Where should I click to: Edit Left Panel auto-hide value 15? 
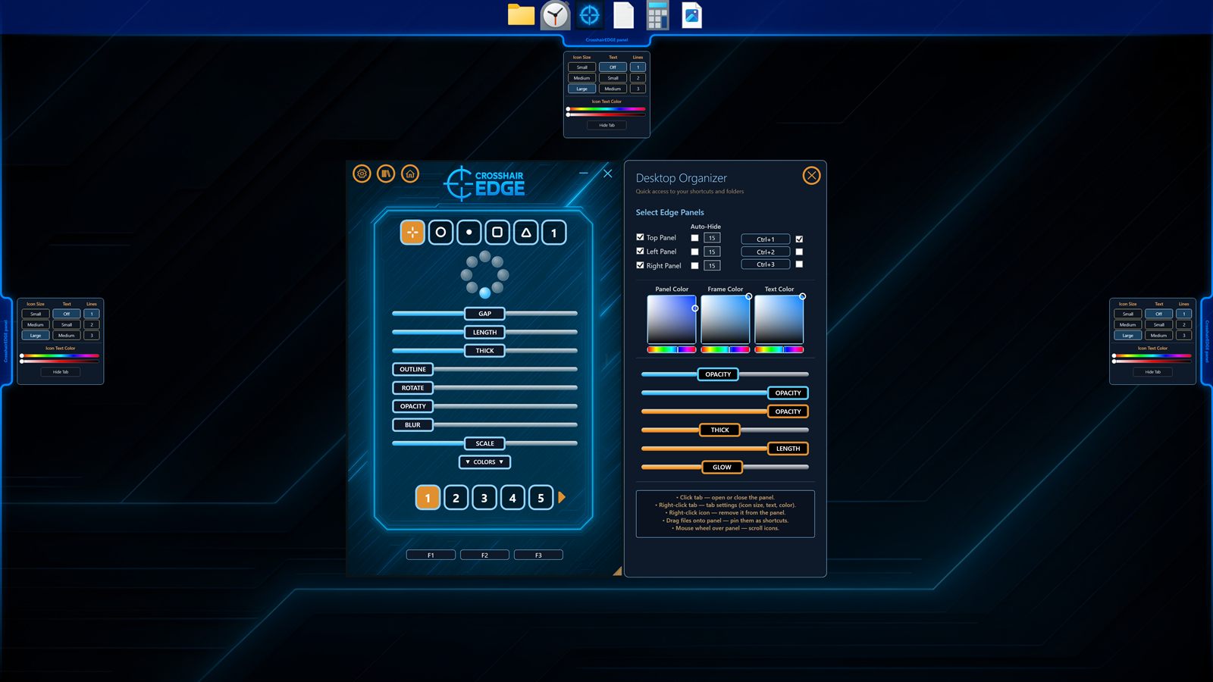pyautogui.click(x=712, y=252)
